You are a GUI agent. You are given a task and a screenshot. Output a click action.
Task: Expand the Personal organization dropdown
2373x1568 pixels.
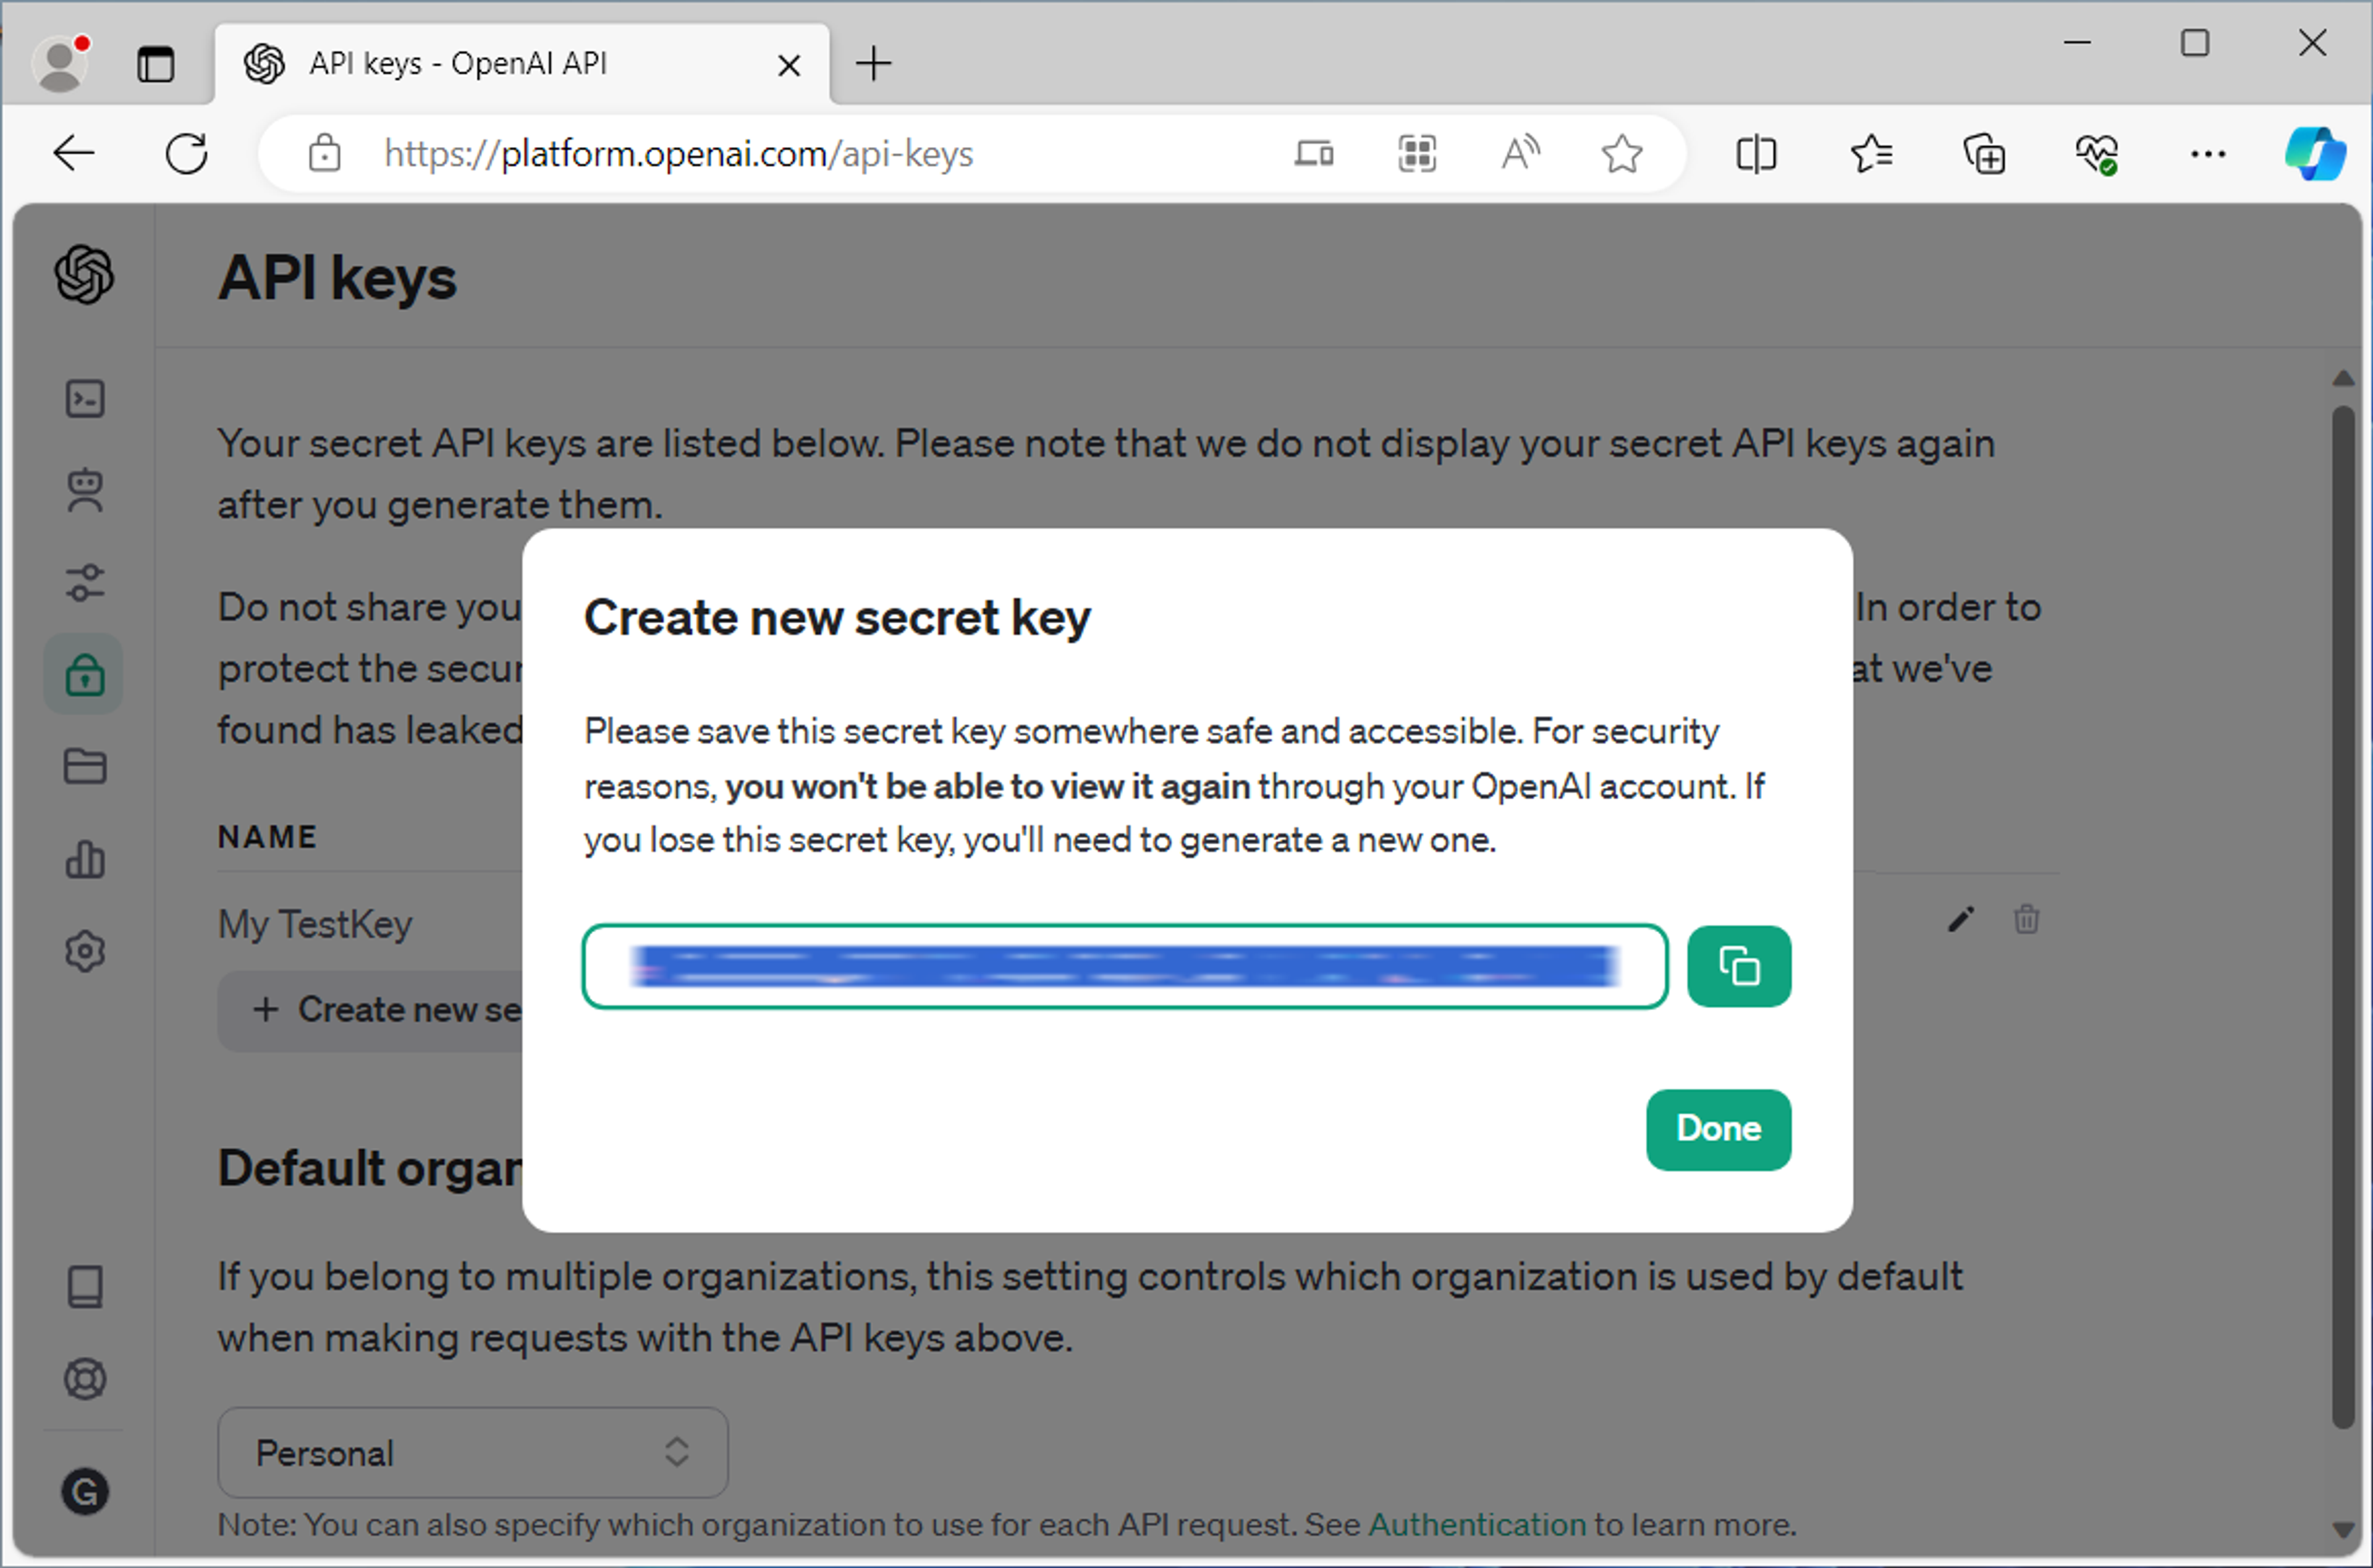(473, 1452)
